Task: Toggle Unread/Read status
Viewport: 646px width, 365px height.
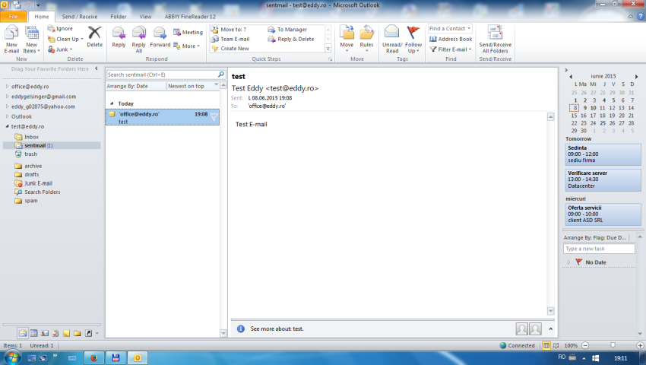Action: [392, 40]
